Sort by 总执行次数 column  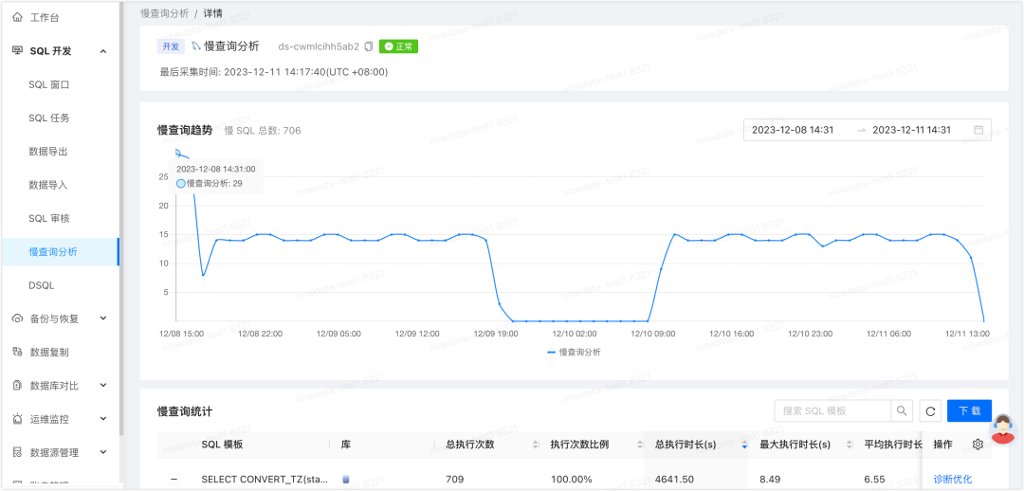pyautogui.click(x=536, y=445)
